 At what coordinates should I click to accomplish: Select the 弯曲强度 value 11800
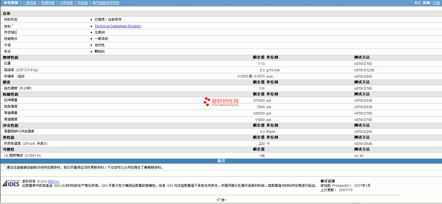(260, 120)
